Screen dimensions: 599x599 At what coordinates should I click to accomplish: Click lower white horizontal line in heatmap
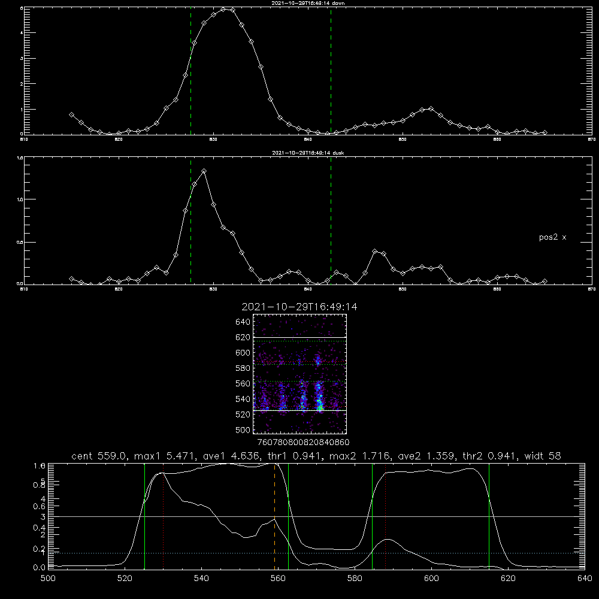(x=299, y=410)
